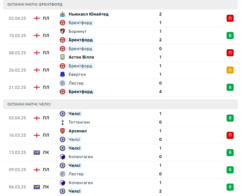Viewport: 241px width, 196px height.
Task: Click the Copenhagen crest in the 13.03.25 match
Action: (63, 157)
